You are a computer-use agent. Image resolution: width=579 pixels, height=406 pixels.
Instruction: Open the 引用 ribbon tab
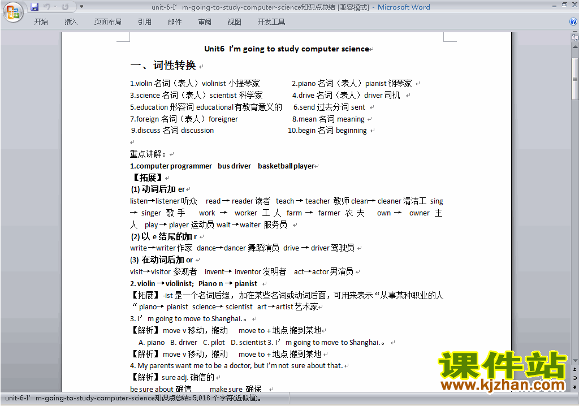point(144,22)
